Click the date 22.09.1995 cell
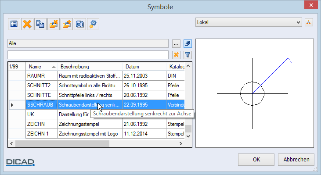The image size is (321, 175). pos(144,105)
